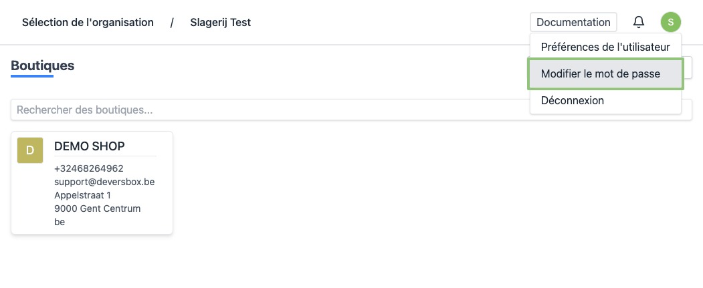The width and height of the screenshot is (703, 288).
Task: Click the "Slagerij Test" breadcrumb
Action: coord(220,22)
